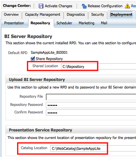This screenshot has height=157, width=136.
Task: Click the yellow warning triangle icon
Action: (127, 6)
